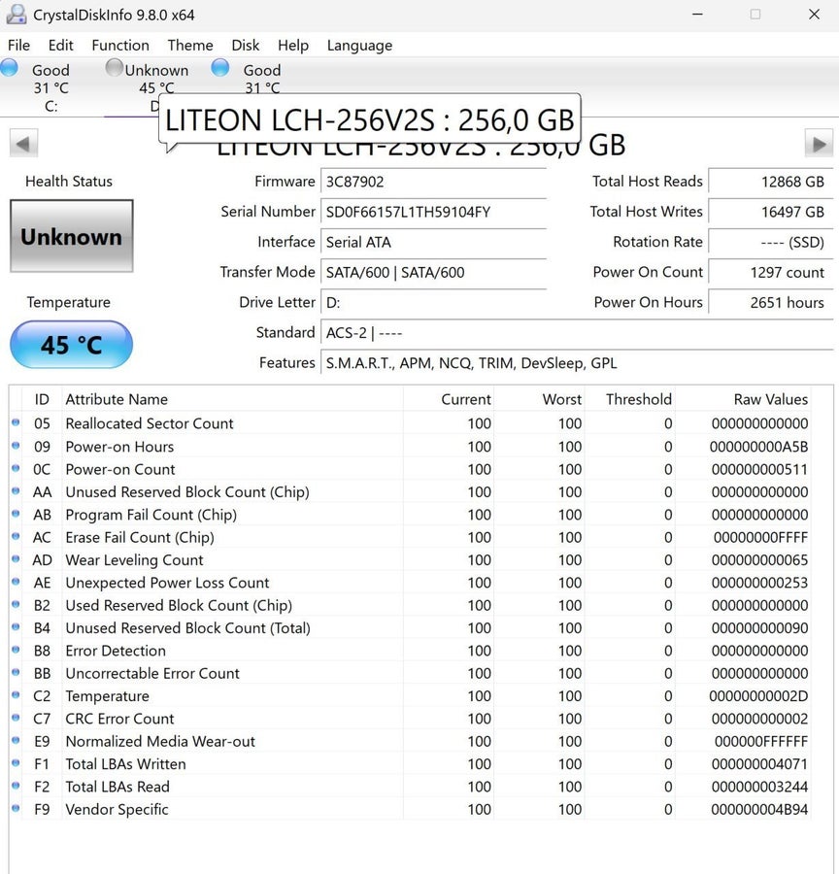Go to the previous disk arrow
This screenshot has height=874, width=839.
tap(23, 144)
